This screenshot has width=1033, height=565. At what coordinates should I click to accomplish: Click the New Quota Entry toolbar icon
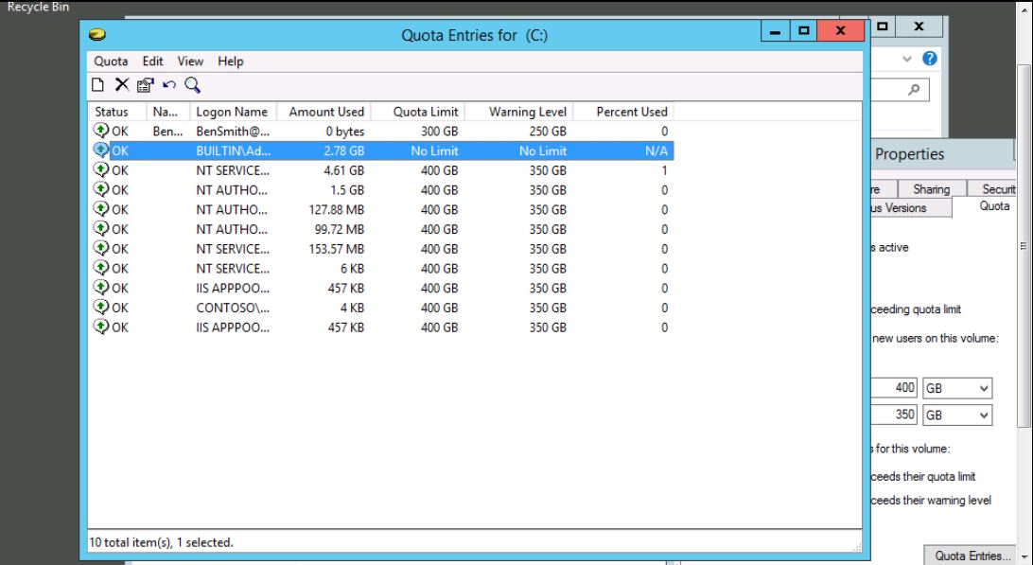pyautogui.click(x=97, y=84)
